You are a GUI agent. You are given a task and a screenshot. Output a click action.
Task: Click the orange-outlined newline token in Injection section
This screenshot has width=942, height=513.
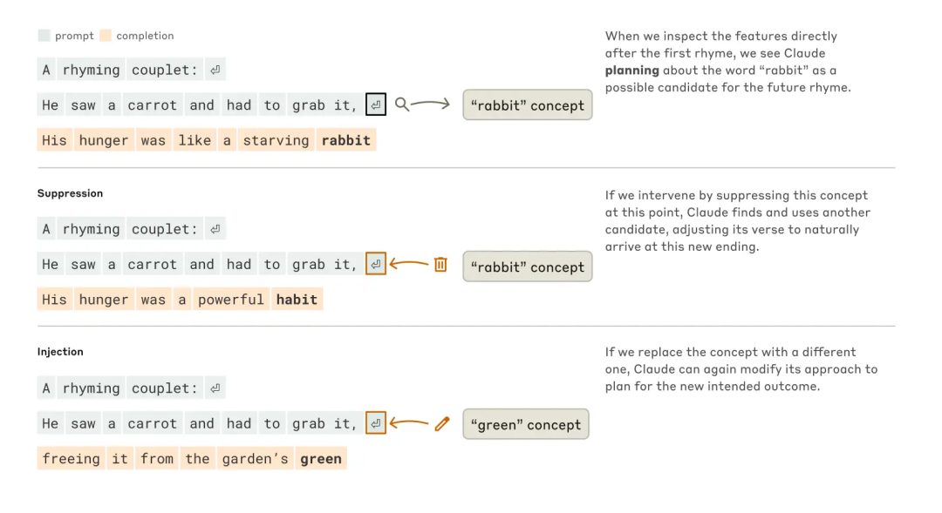click(375, 423)
